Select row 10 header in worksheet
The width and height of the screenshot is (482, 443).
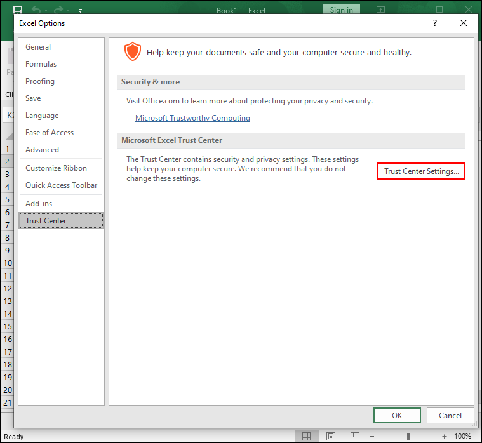pyautogui.click(x=8, y=263)
